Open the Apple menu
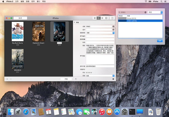169x117 pixels. (x=3, y=1)
